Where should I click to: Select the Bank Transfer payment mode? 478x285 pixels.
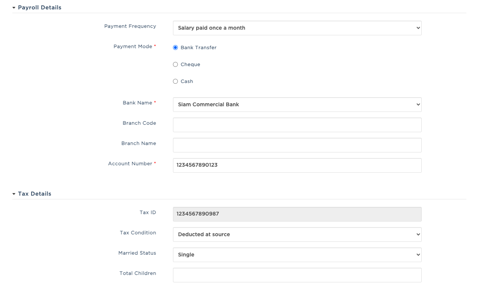point(175,48)
